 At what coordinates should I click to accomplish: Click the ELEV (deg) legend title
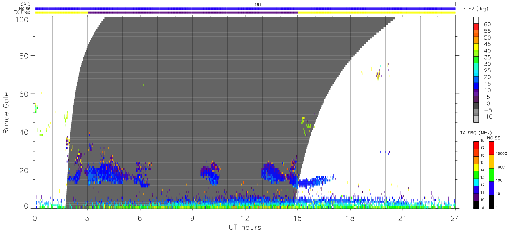[x=476, y=9]
